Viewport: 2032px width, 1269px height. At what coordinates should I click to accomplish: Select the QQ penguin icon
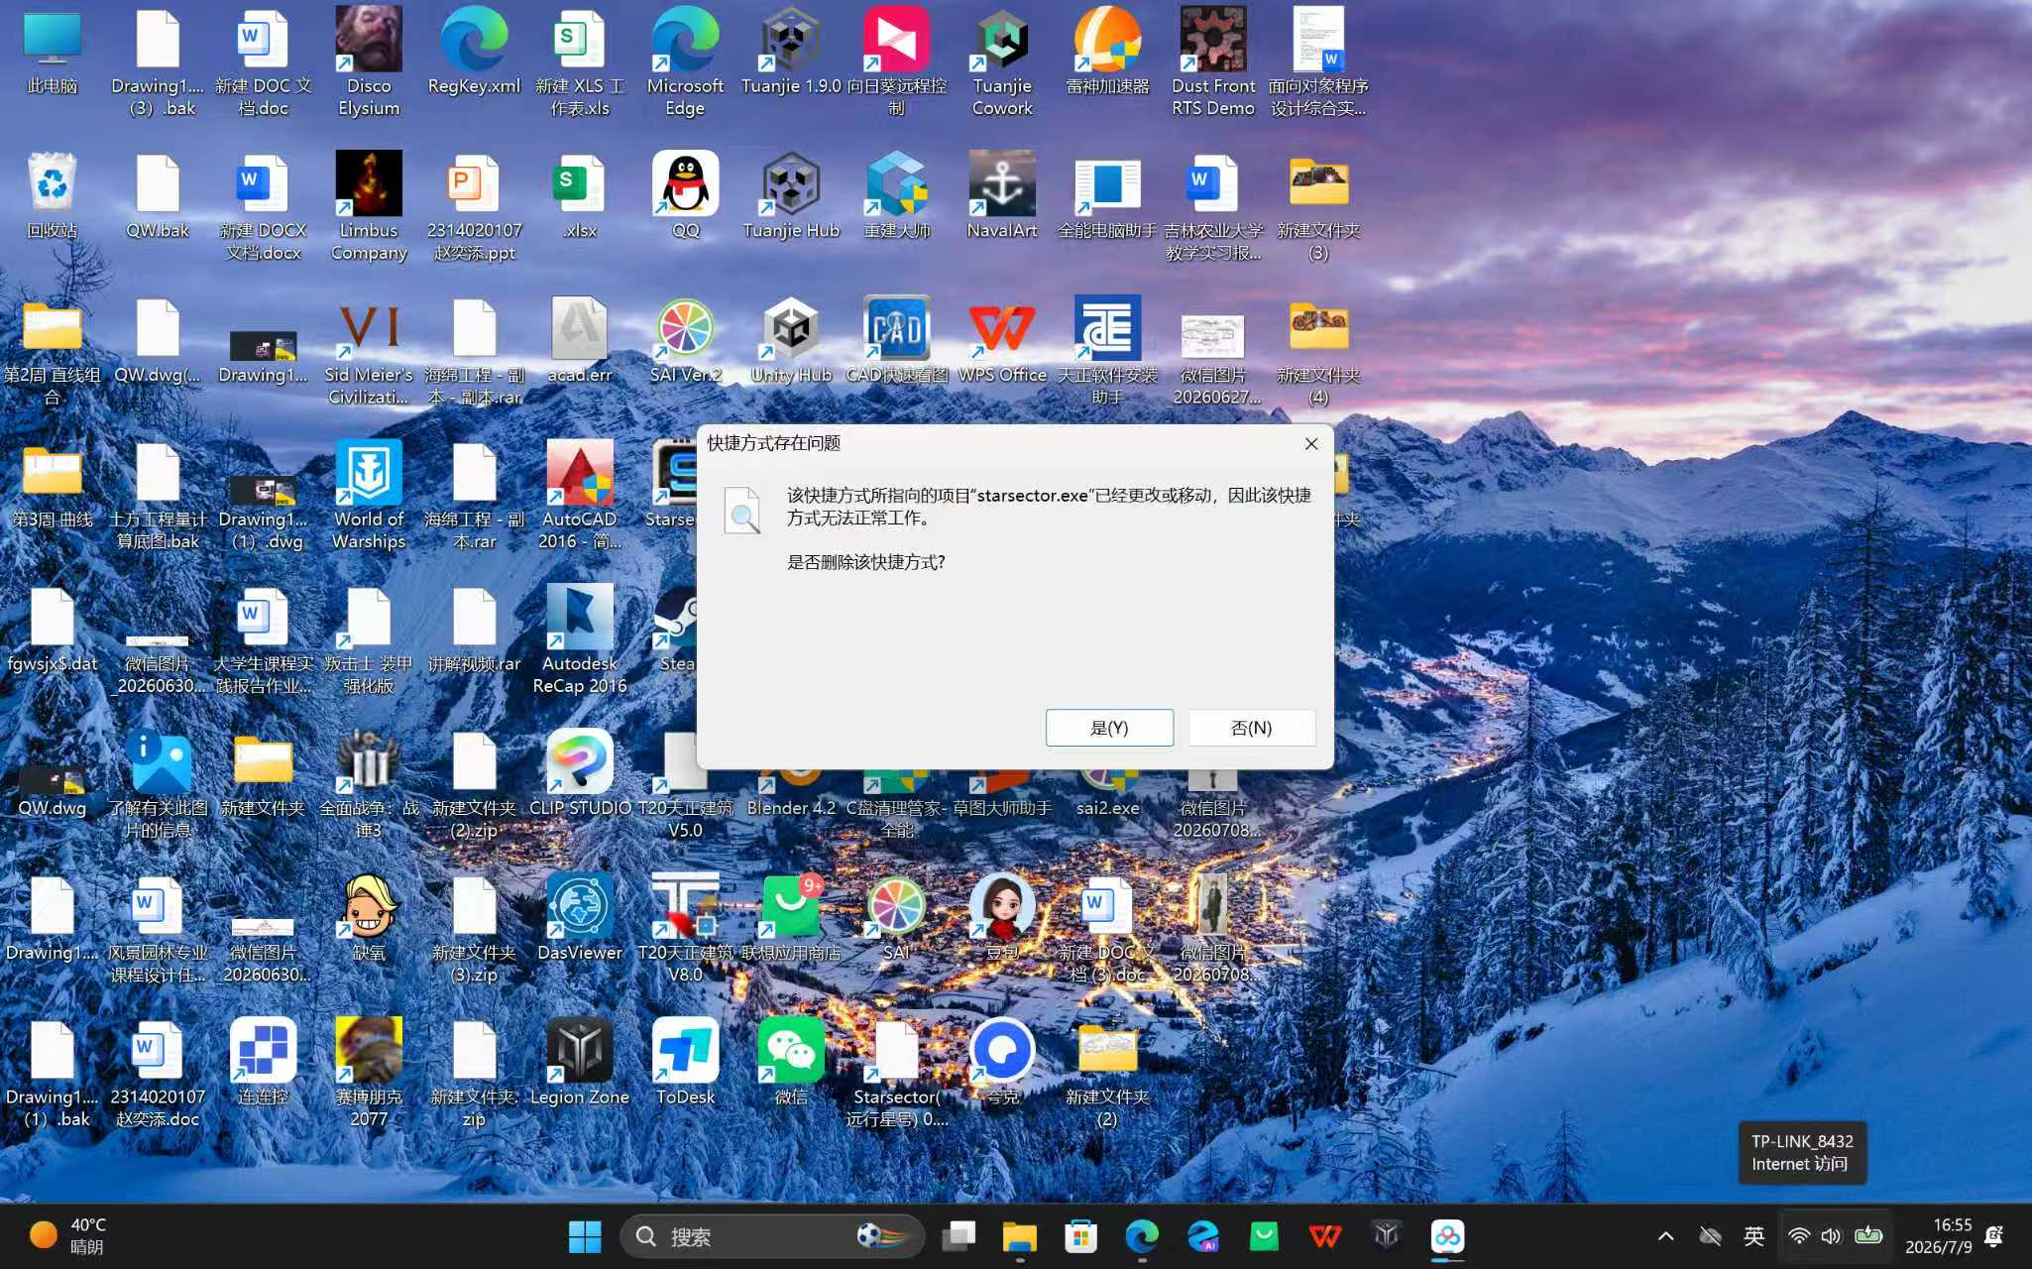(x=685, y=196)
